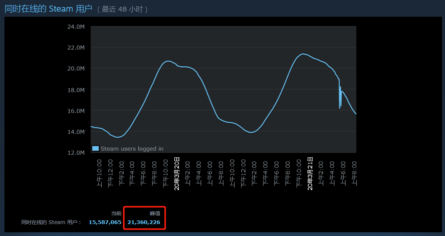Click the '上午2:00' label right after 20年3月20日

tap(188, 173)
